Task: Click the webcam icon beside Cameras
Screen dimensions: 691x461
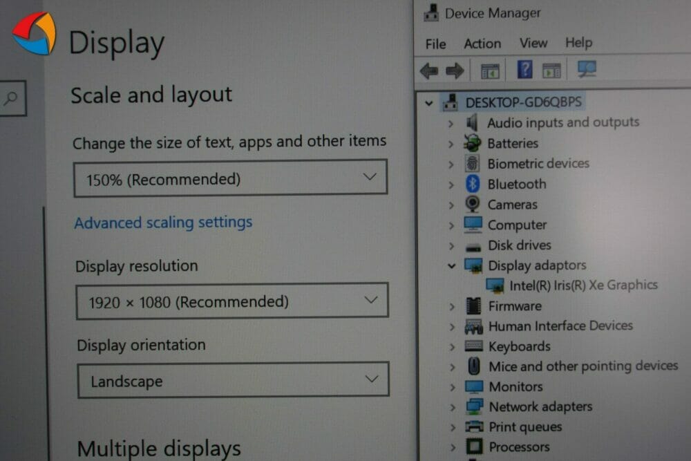Action: pos(473,204)
